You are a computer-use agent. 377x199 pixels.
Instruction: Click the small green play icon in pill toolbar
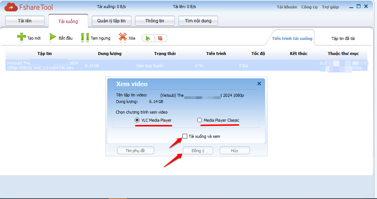(148, 38)
